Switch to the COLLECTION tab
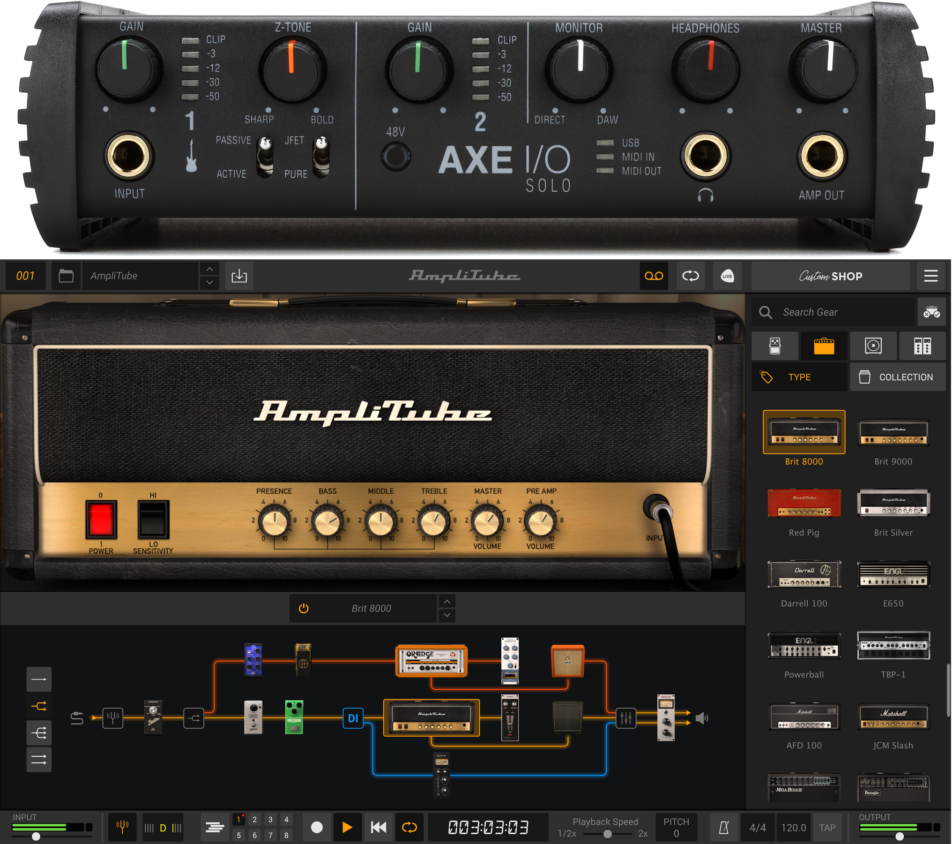Viewport: 952px width, 844px height. coord(898,377)
